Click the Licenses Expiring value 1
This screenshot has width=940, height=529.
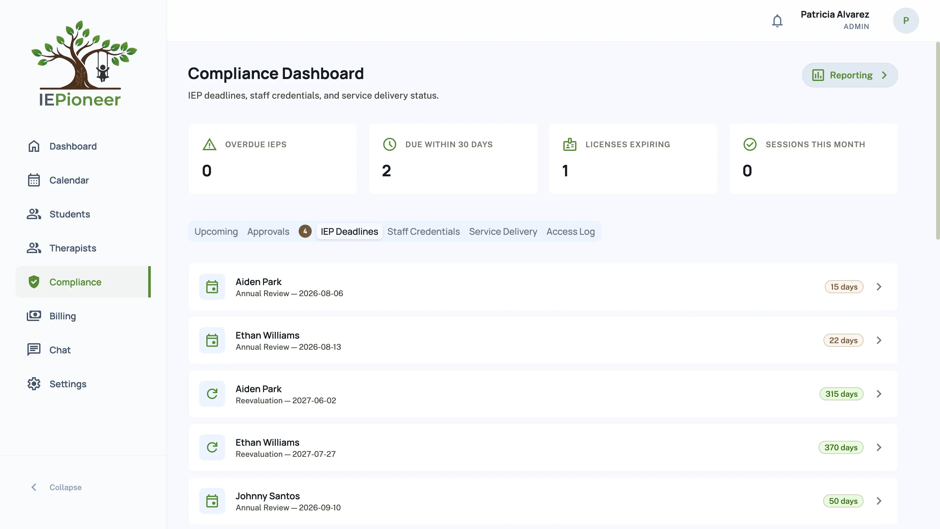pyautogui.click(x=566, y=171)
